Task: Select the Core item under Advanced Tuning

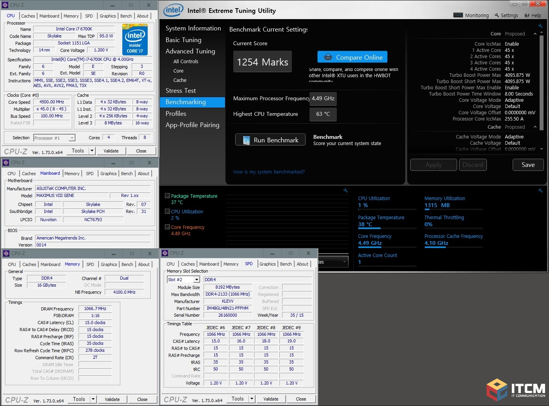Action: 178,71
